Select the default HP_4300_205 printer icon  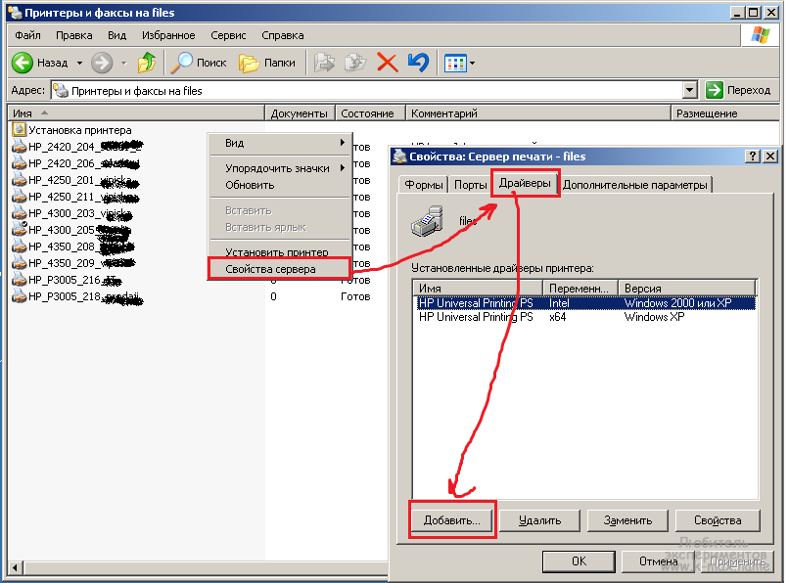coord(20,229)
